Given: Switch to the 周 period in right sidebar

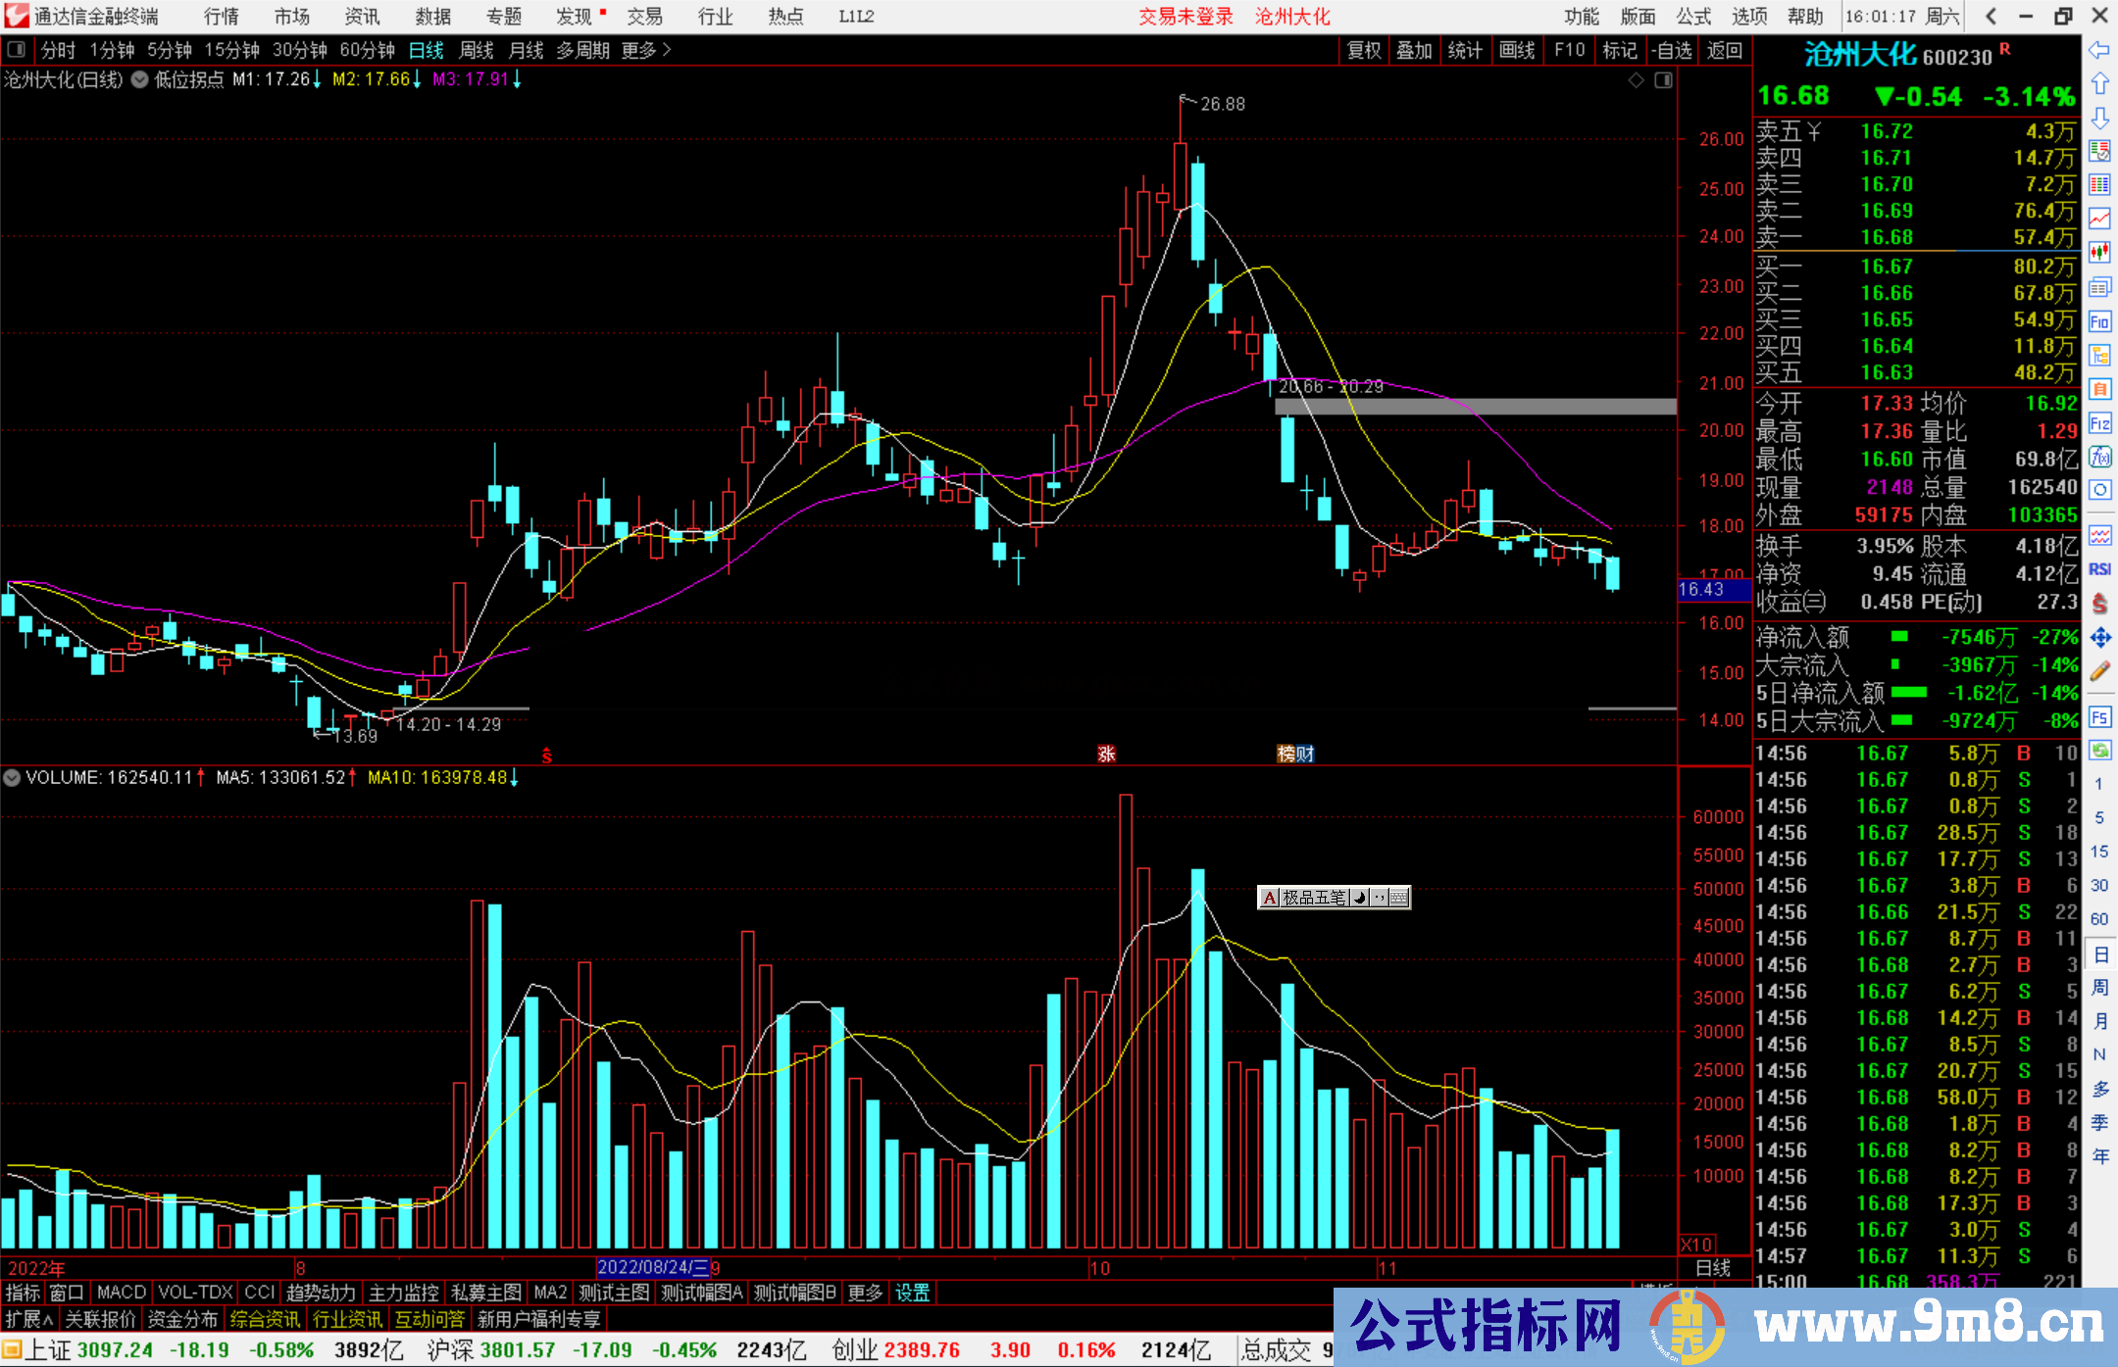Looking at the screenshot, I should 2100,988.
